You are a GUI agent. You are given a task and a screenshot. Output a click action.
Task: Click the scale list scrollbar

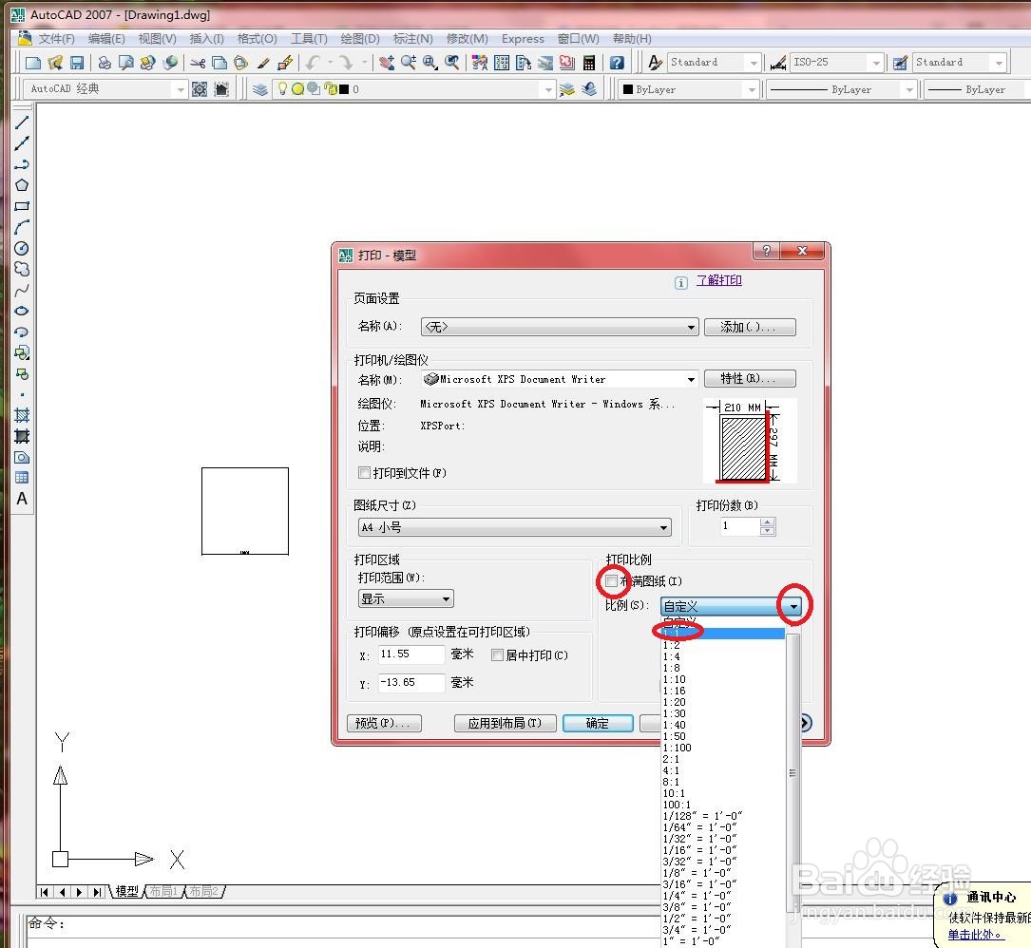pos(793,773)
